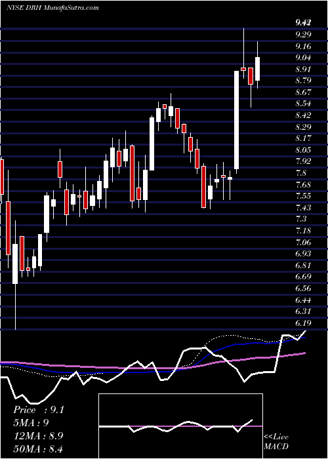Click inside the MACD inset chart
Image resolution: width=328 pixels, height=459 pixels.
(x=180, y=426)
